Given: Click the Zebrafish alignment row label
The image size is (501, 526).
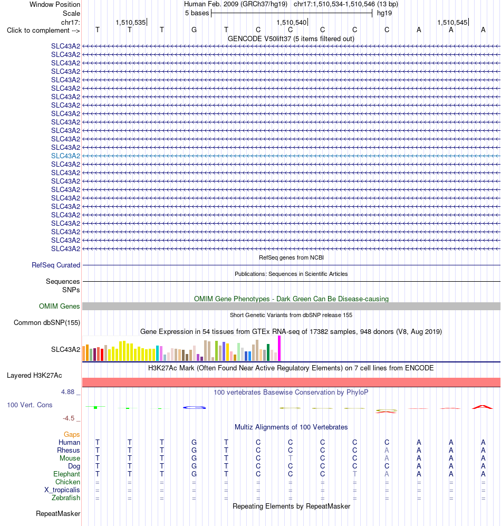Looking at the screenshot, I should (66, 498).
